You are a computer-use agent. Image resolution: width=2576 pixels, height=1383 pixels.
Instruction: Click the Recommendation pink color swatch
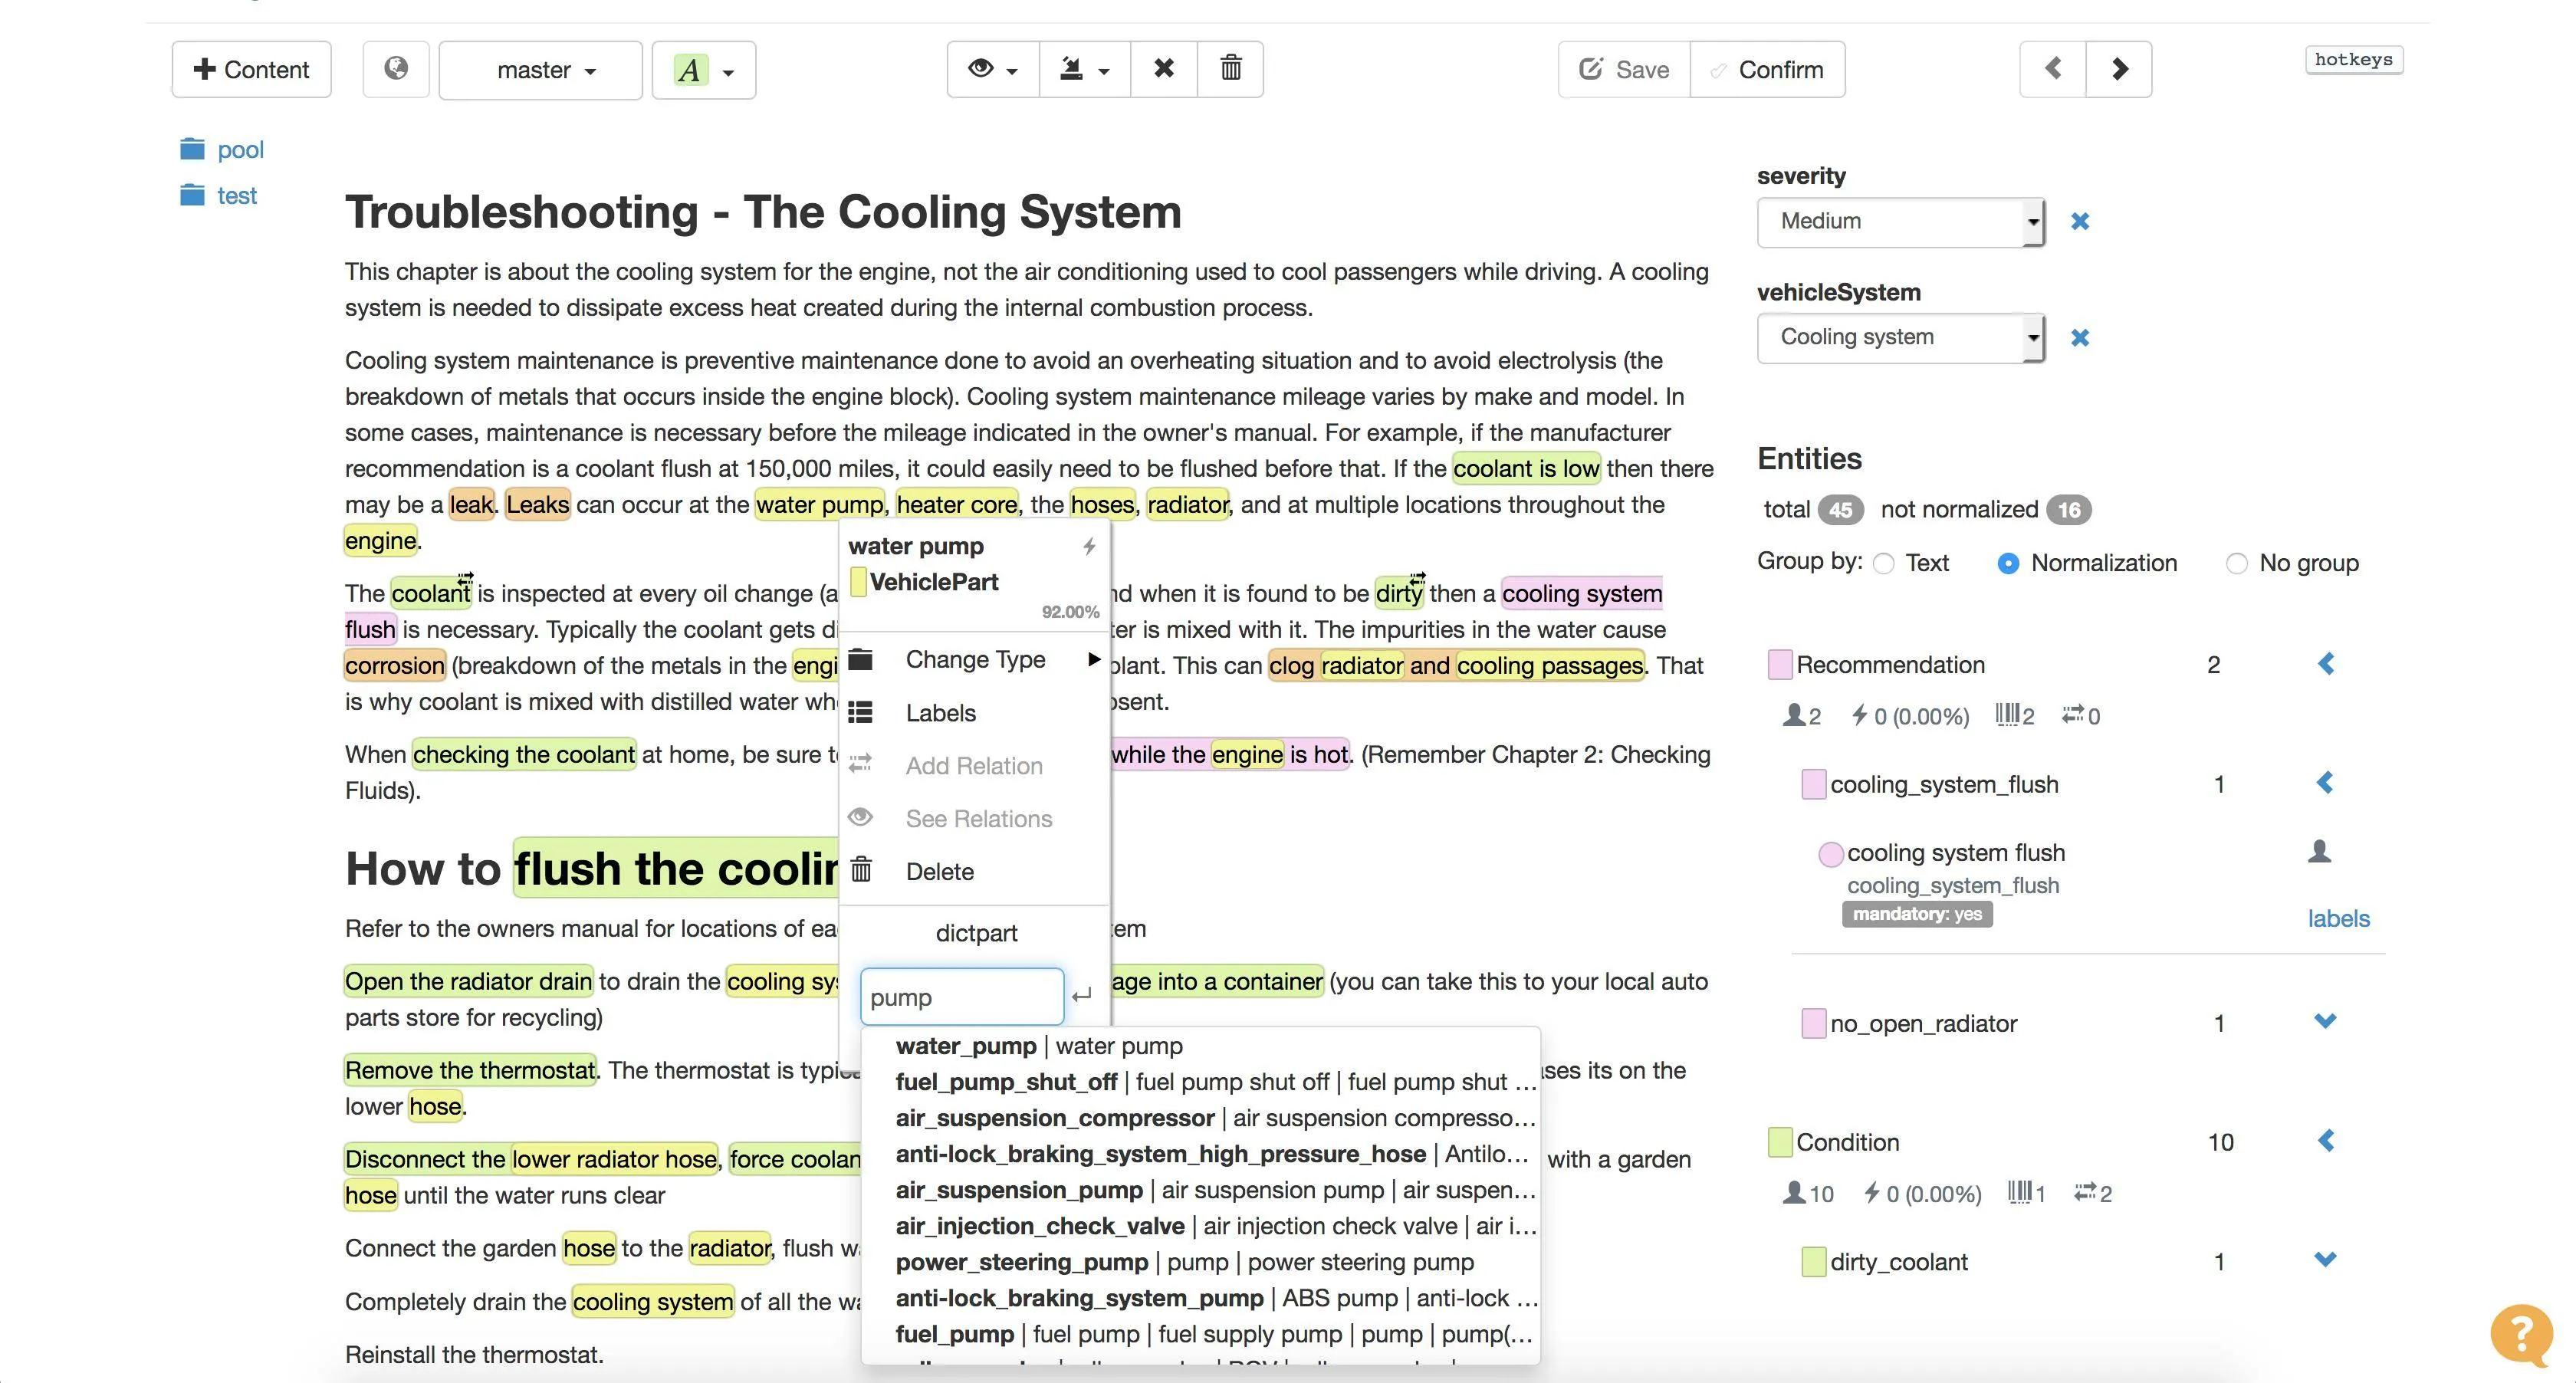point(1780,665)
